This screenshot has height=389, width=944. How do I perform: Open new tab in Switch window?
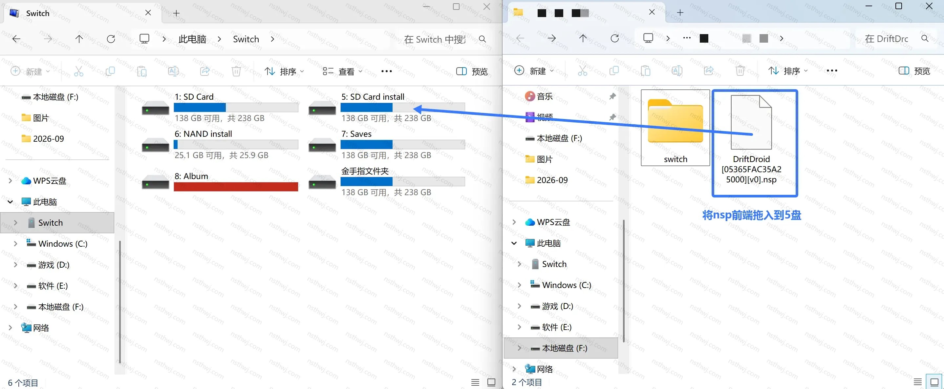[176, 13]
